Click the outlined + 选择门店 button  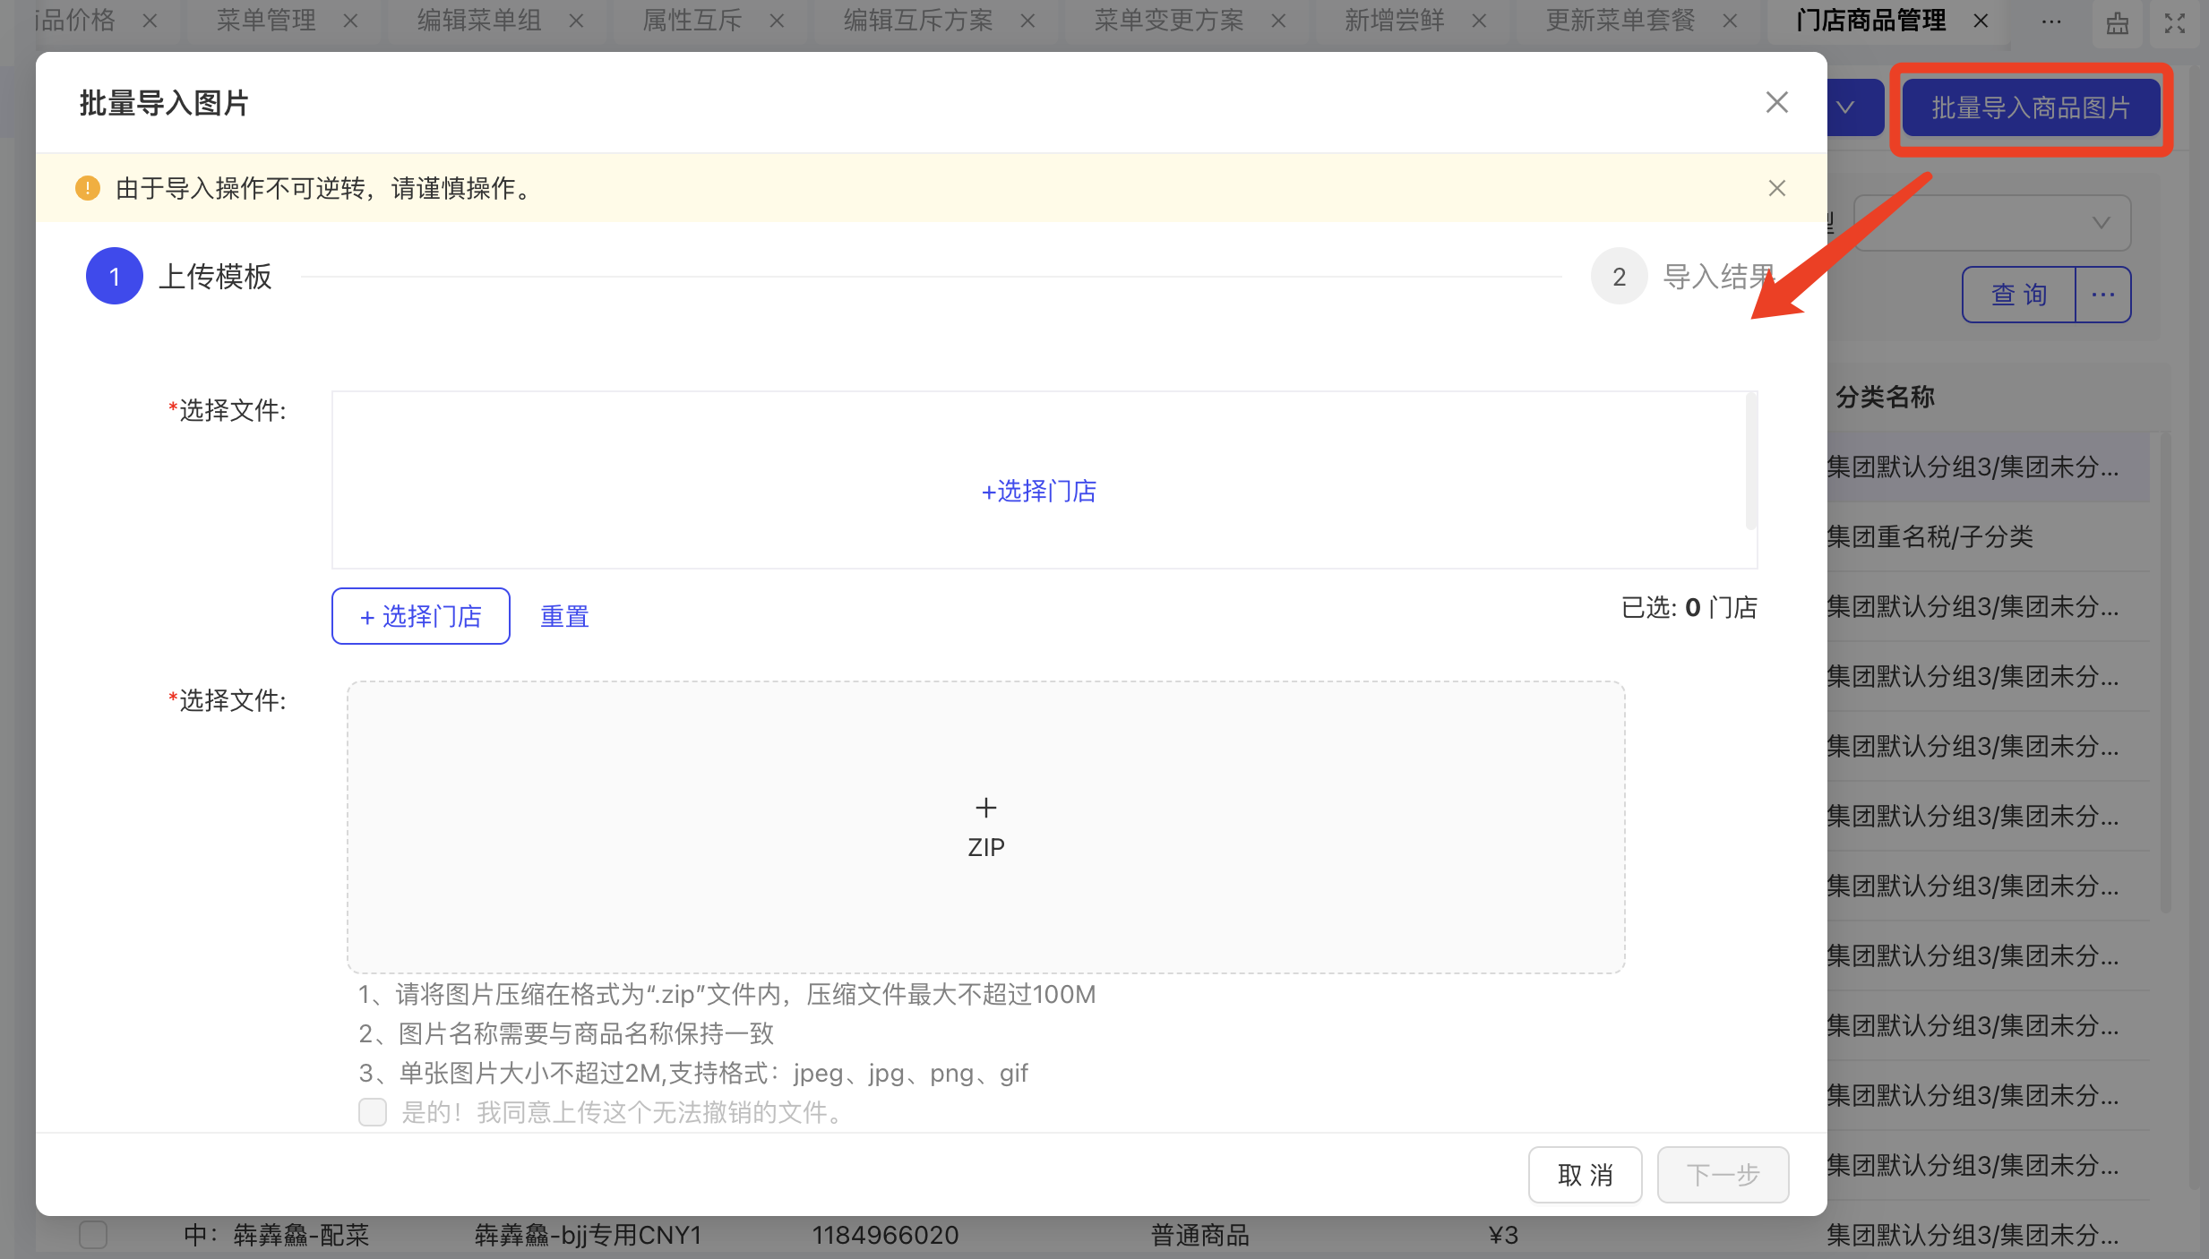click(x=421, y=616)
